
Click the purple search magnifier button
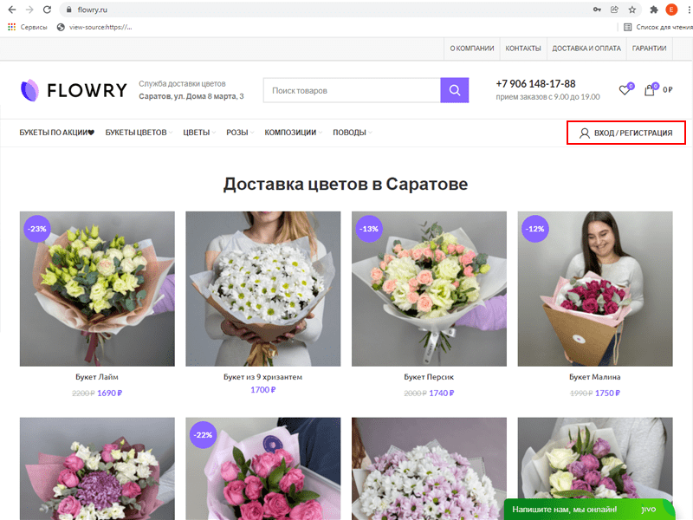click(x=454, y=90)
